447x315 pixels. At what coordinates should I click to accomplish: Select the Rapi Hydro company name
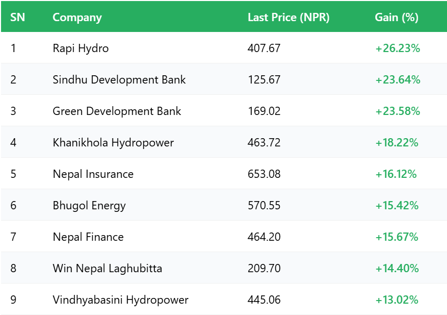coord(81,48)
